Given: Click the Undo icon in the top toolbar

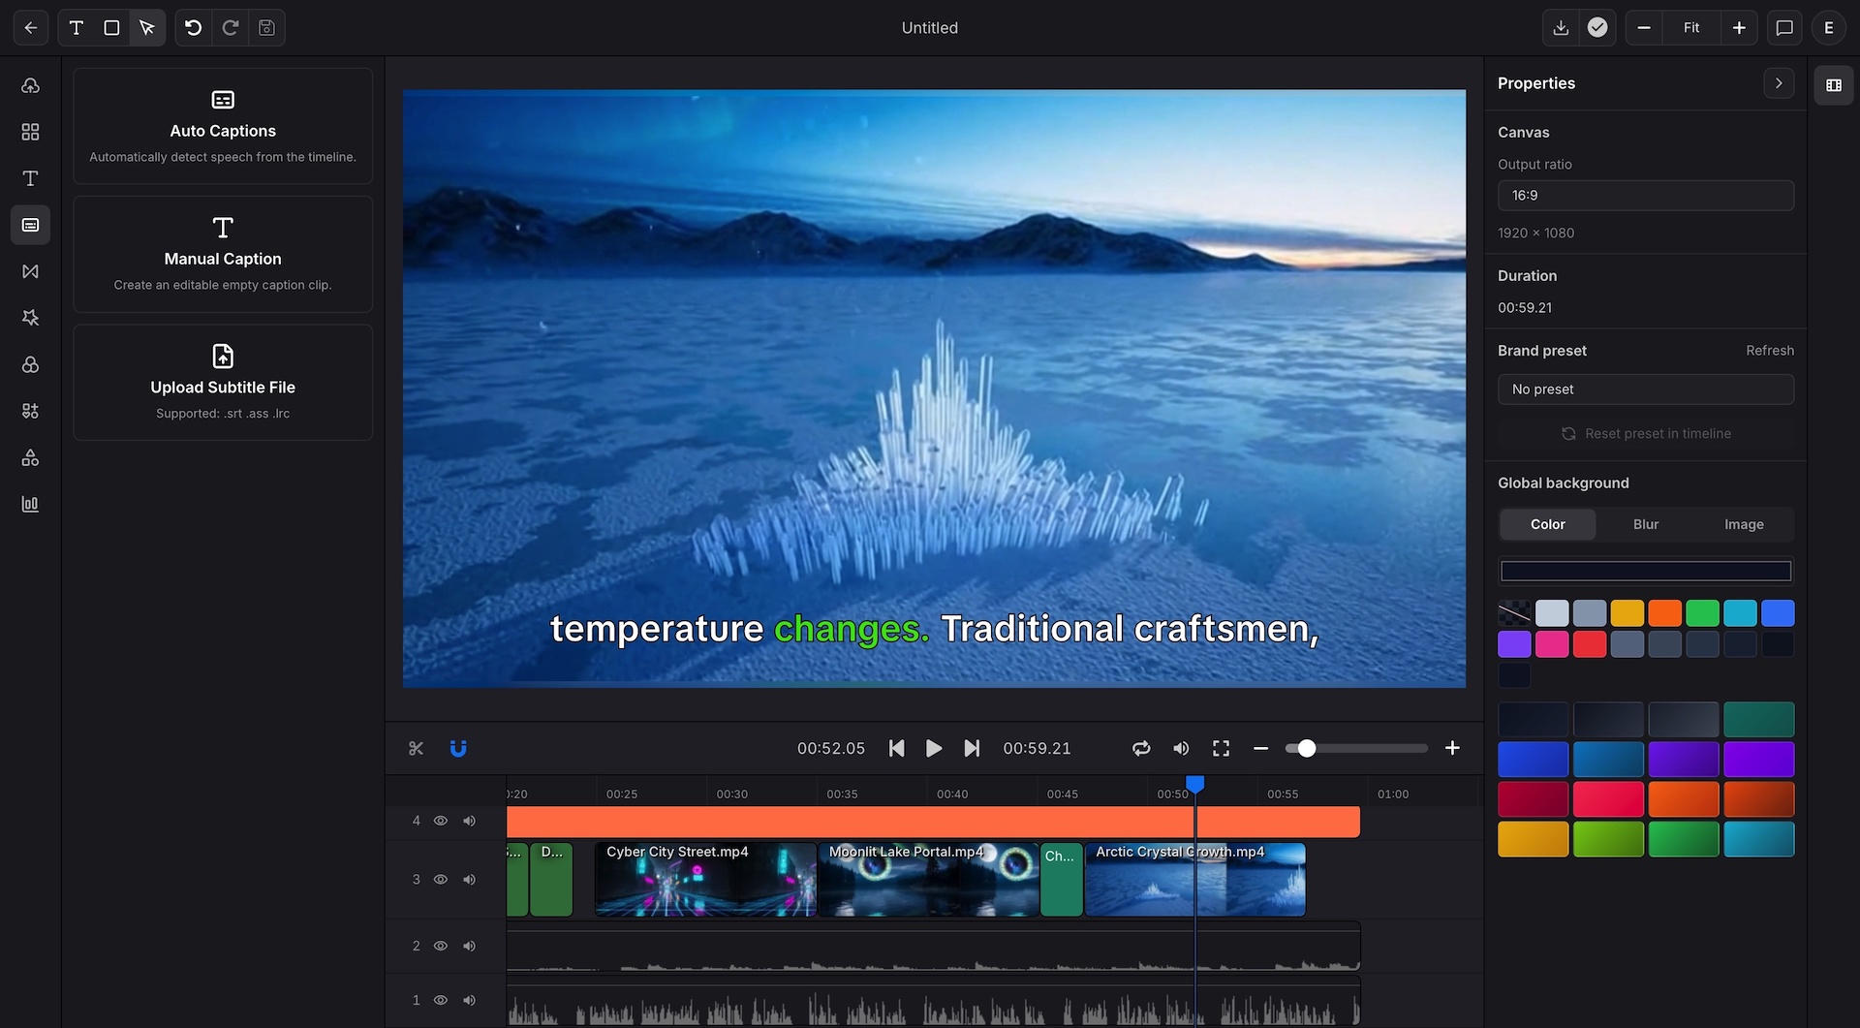Looking at the screenshot, I should point(192,28).
